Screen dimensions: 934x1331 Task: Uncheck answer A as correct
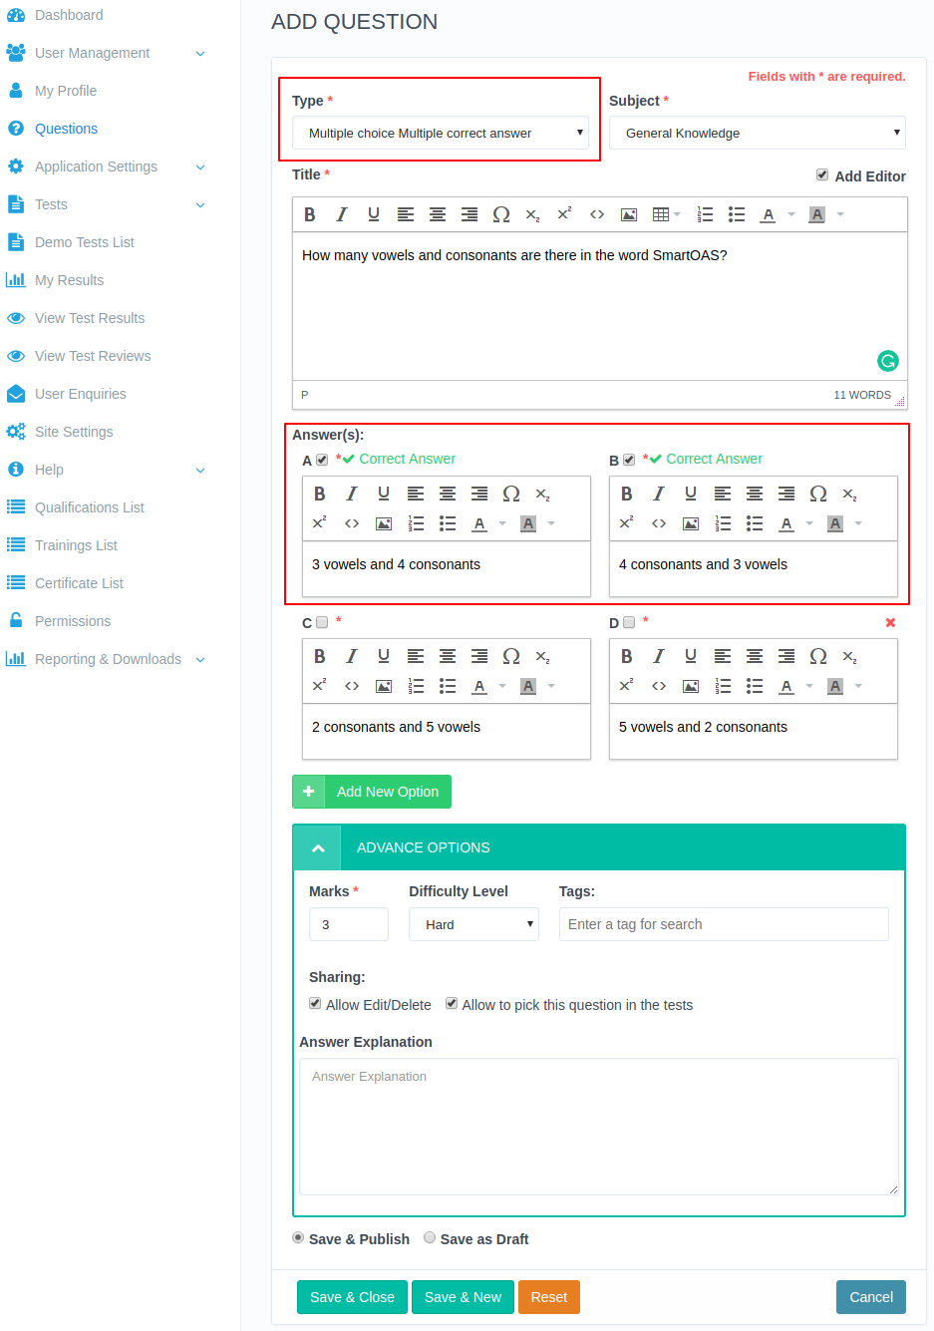[322, 460]
